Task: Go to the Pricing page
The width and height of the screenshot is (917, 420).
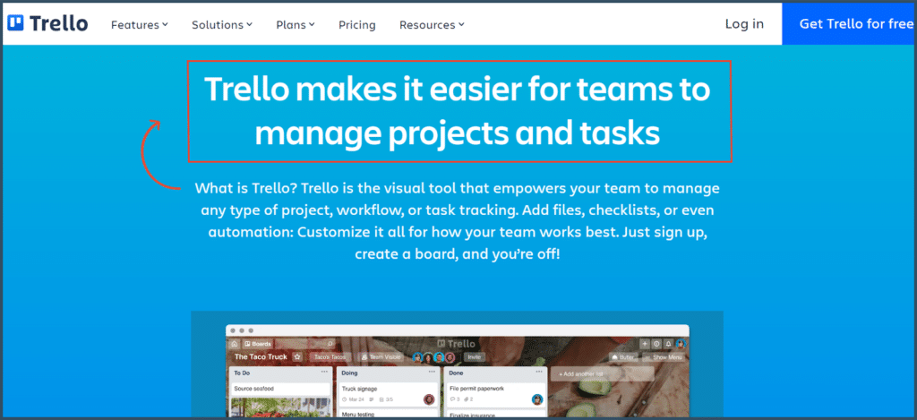Action: [x=356, y=24]
